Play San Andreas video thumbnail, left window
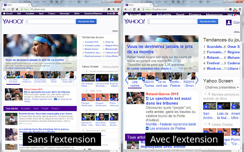Image resolution: width=244 pixels, height=152 pixels. [88, 78]
